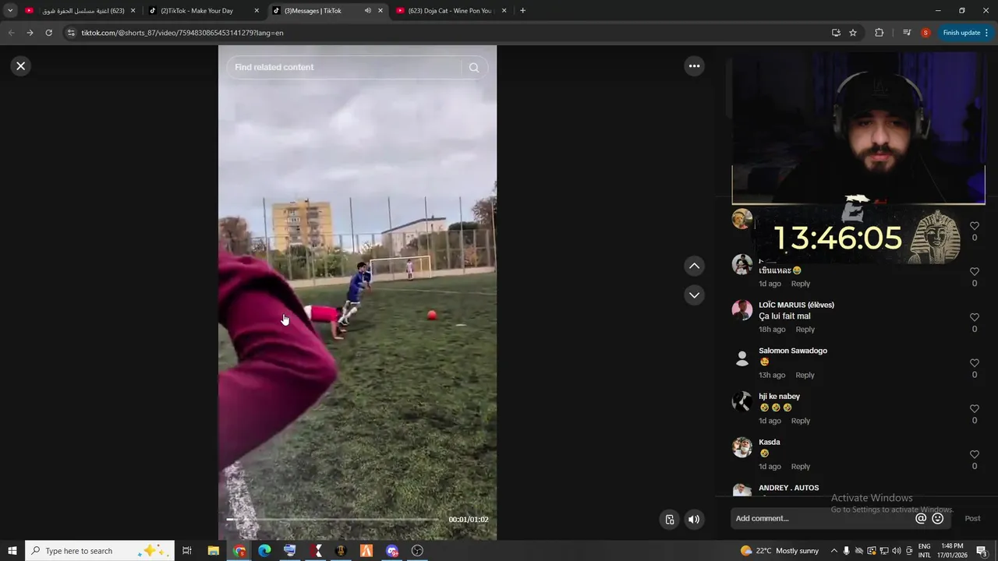998x561 pixels.
Task: Click the Windows taskbar search box
Action: click(100, 551)
